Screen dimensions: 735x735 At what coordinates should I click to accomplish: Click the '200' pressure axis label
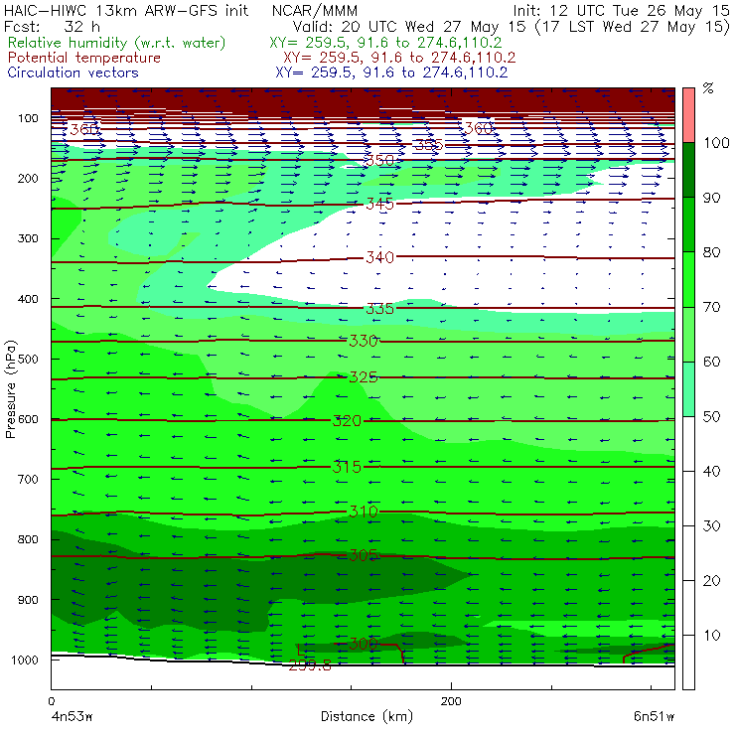click(x=28, y=178)
